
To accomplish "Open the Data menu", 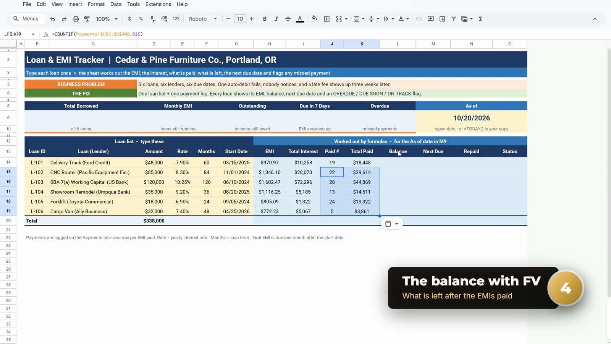I will 116,4.
